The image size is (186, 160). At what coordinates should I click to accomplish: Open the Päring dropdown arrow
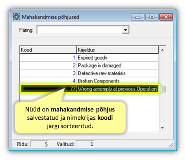click(125, 30)
